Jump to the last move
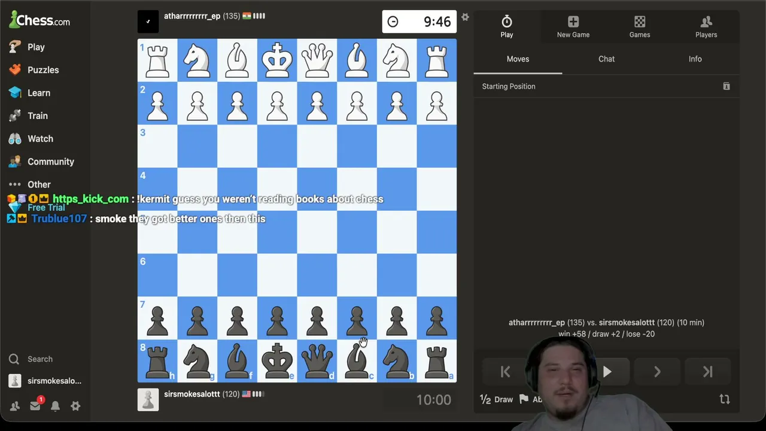This screenshot has width=766, height=431. 708,372
